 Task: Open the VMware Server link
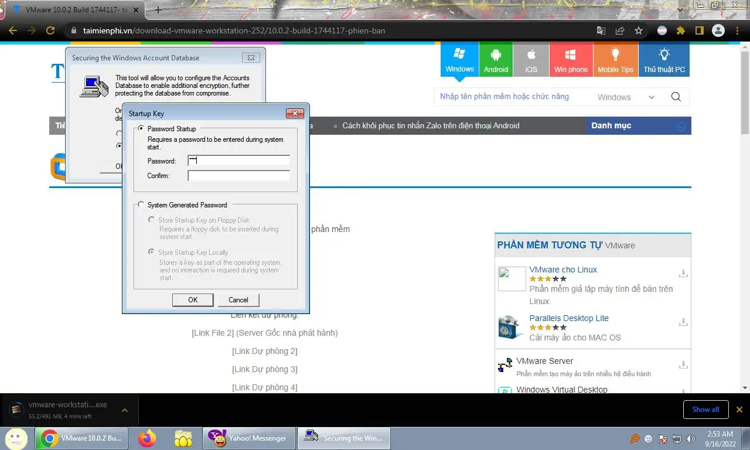coord(544,361)
